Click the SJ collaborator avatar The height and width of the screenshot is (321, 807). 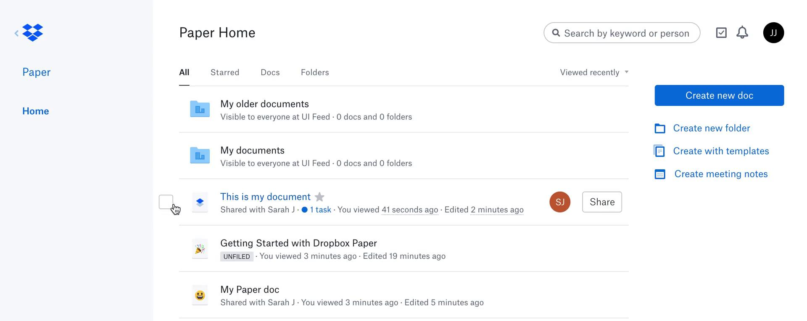click(560, 202)
